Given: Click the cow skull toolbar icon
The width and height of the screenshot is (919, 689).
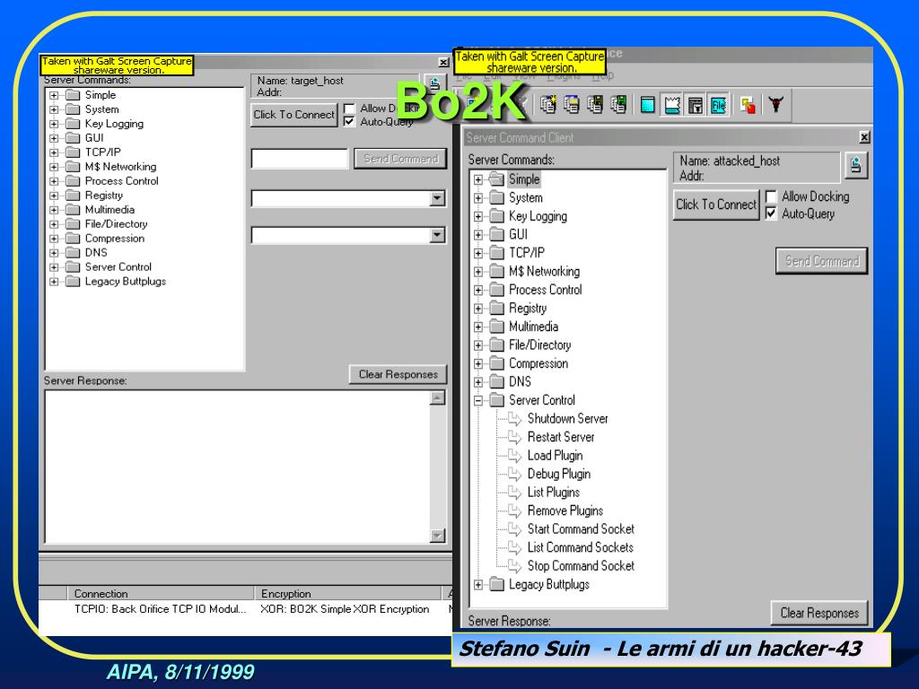Looking at the screenshot, I should pos(776,105).
